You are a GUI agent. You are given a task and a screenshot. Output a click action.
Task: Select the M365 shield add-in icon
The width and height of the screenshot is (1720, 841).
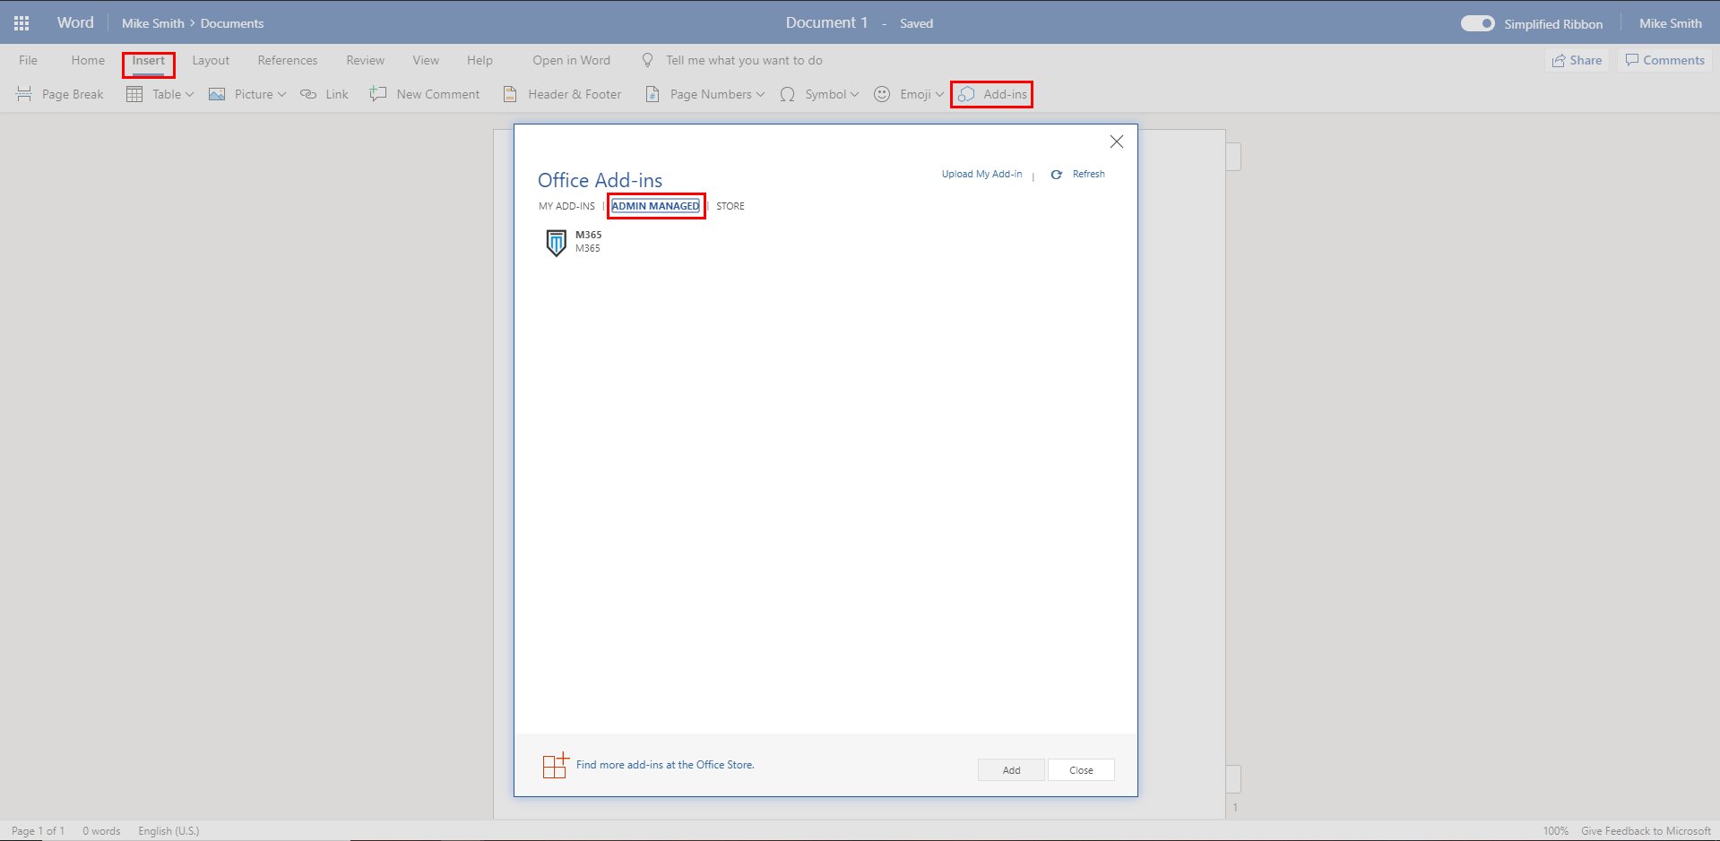point(557,242)
